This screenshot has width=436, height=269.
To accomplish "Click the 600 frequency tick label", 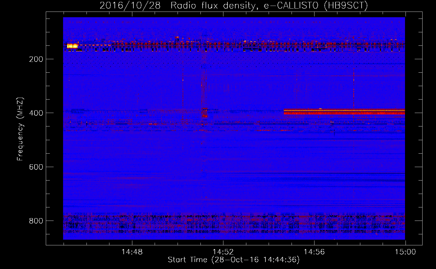I will 36,167.
